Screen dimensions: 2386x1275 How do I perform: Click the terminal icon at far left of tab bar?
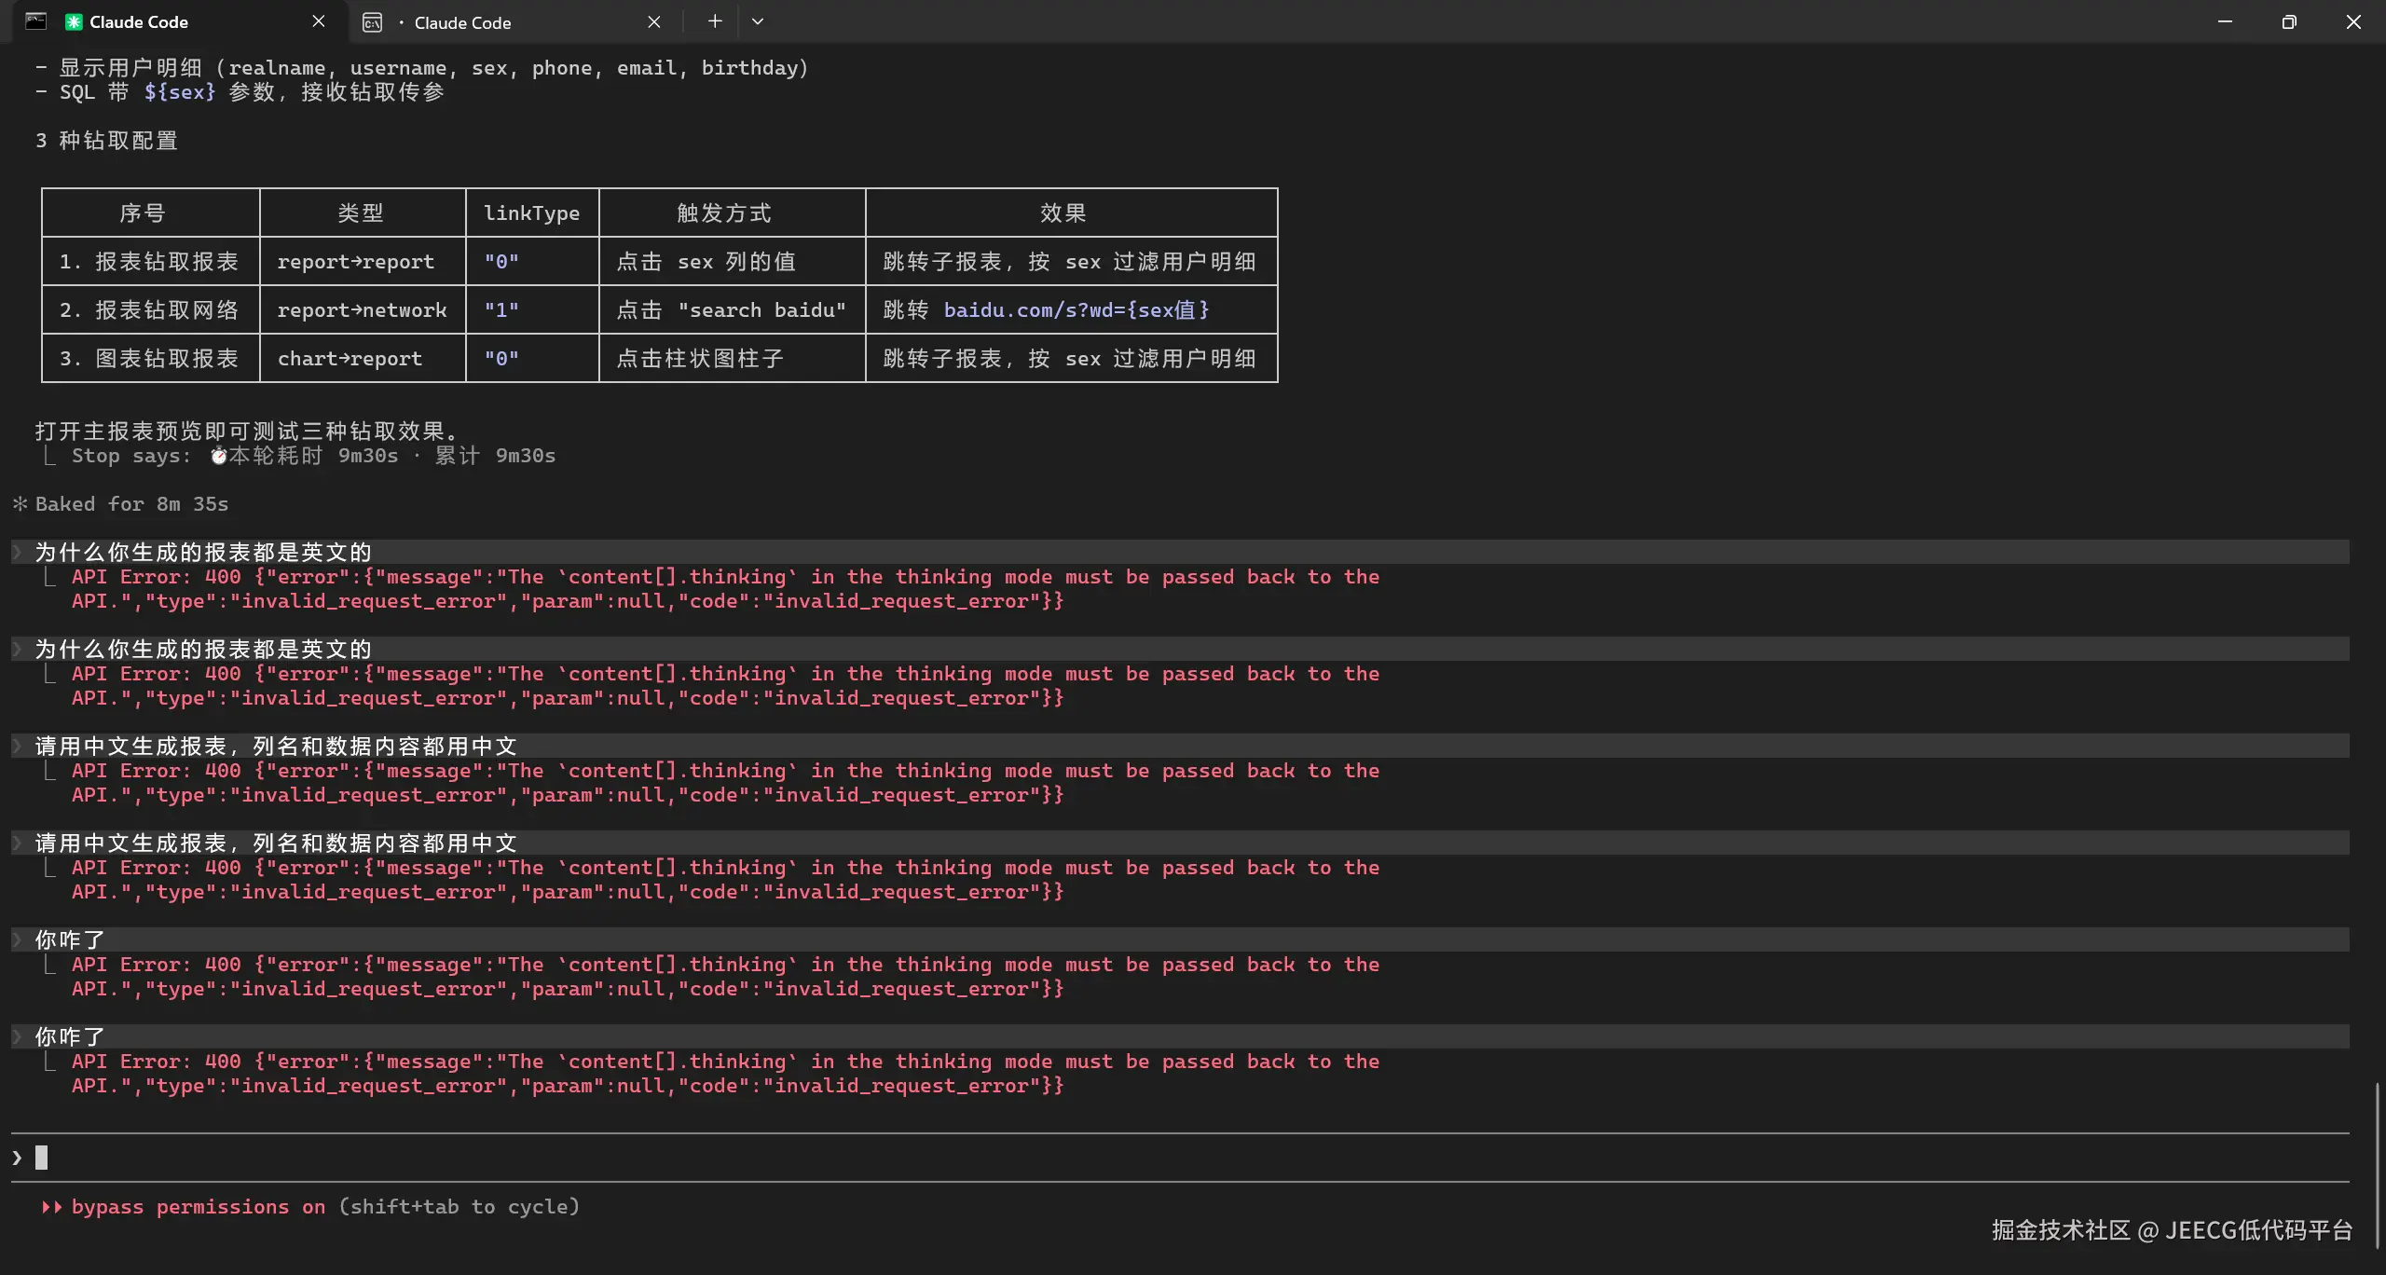tap(35, 21)
